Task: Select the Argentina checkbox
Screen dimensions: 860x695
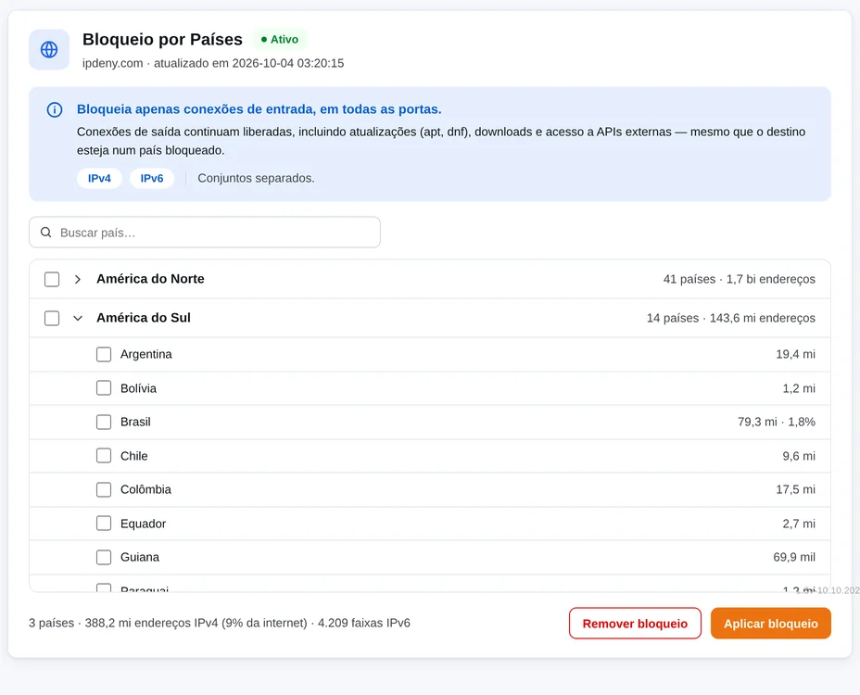Action: [x=104, y=354]
